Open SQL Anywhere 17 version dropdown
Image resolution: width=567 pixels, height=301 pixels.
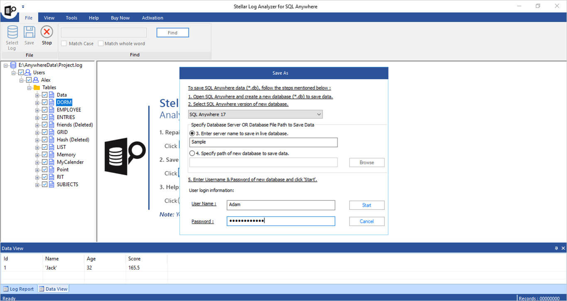click(255, 114)
